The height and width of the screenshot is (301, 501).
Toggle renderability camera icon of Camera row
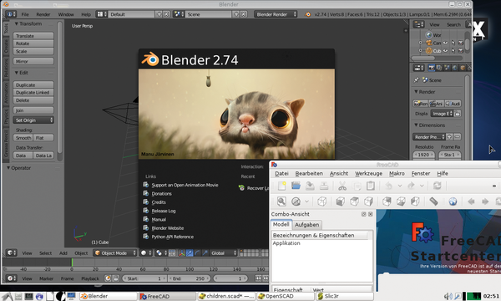460,43
